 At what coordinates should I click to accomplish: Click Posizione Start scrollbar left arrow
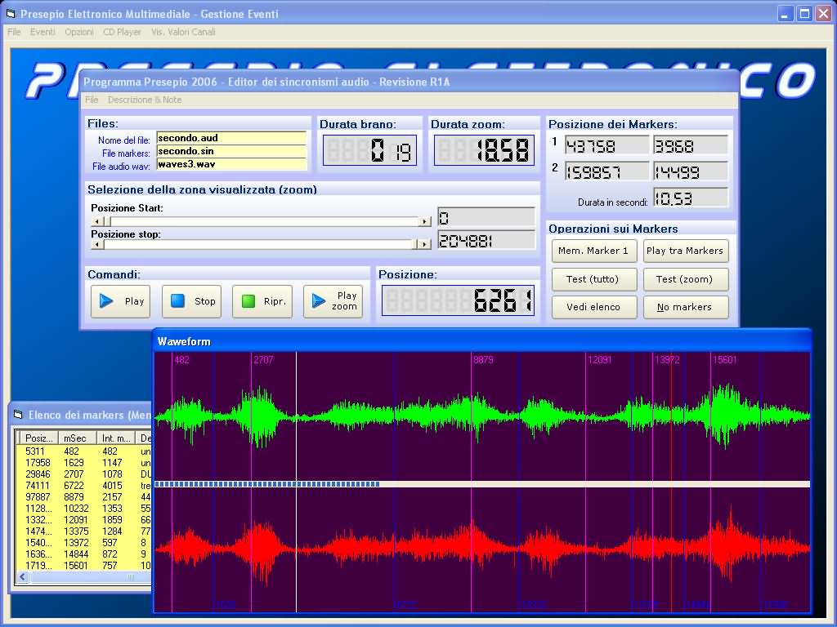point(96,221)
